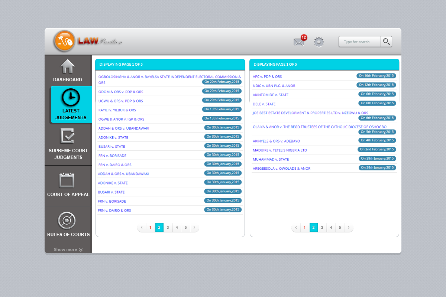
Task: Select page 3 in left panel pagination
Action: [x=168, y=228]
